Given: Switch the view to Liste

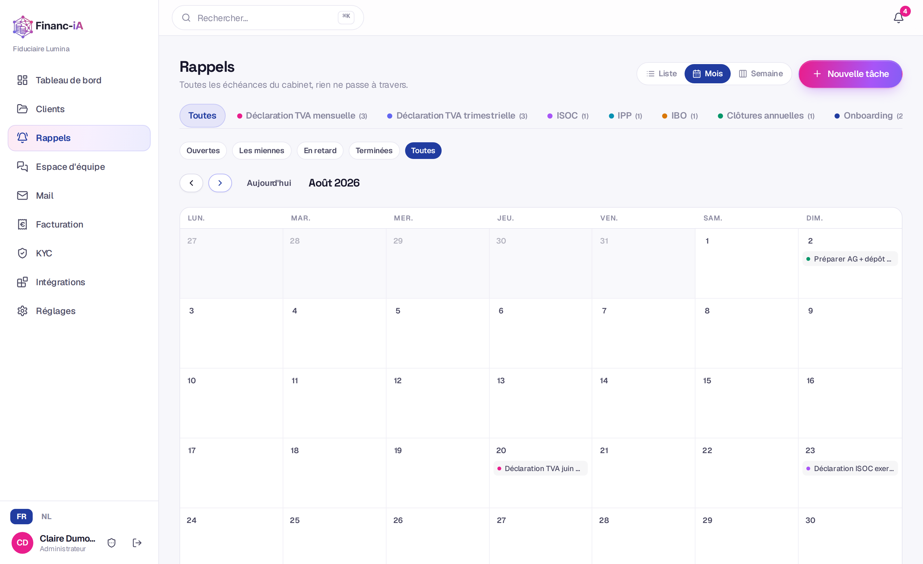Looking at the screenshot, I should tap(661, 74).
